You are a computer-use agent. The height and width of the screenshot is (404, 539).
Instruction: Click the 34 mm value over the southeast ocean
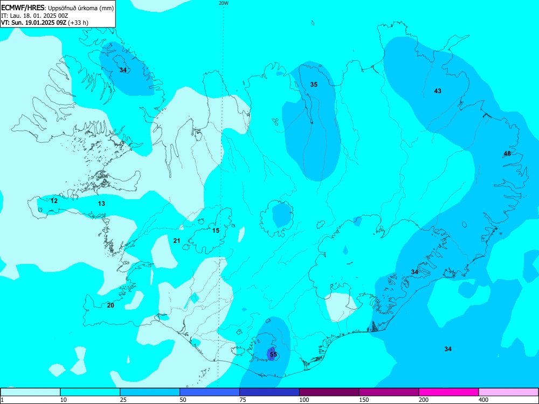(x=448, y=349)
